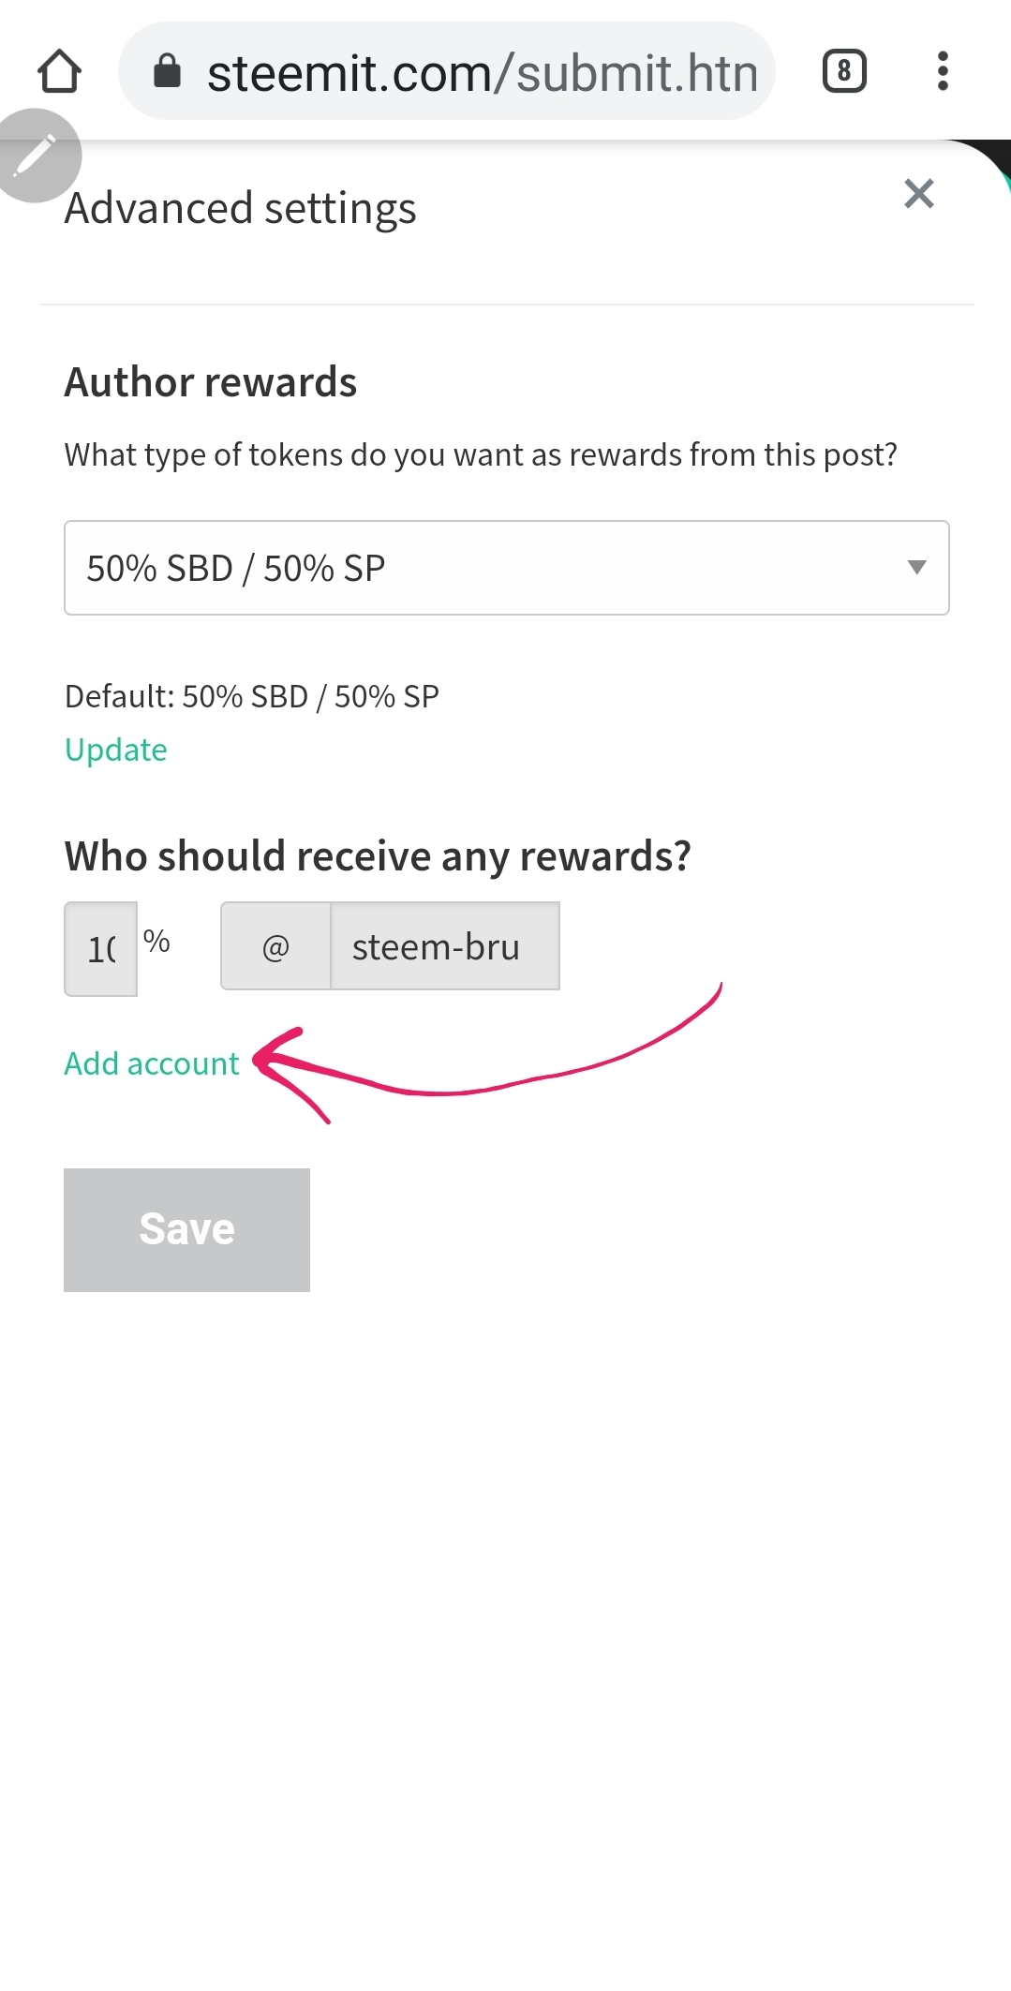Close the Advanced settings dialog
The width and height of the screenshot is (1011, 1991).
(919, 194)
